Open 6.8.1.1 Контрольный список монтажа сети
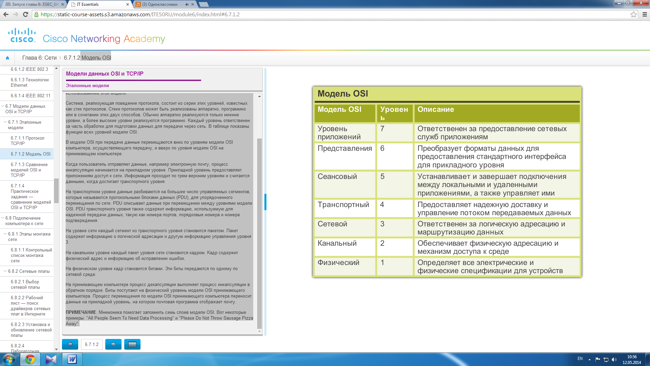This screenshot has width=650, height=366. (27, 255)
